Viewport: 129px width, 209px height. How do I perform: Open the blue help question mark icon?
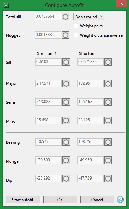[x=120, y=200]
